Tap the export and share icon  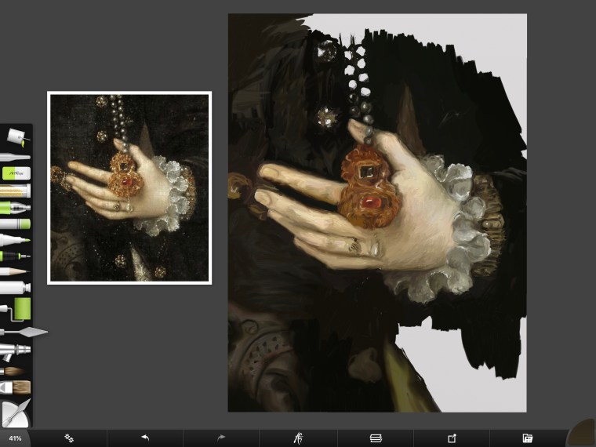tap(452, 438)
